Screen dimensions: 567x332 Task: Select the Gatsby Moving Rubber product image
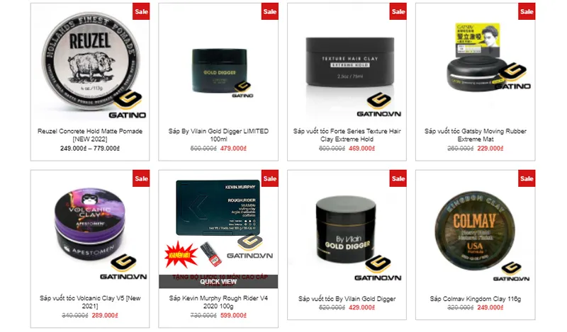click(475, 63)
